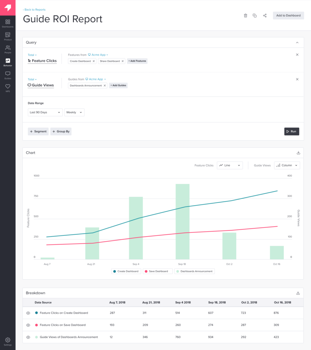Click the Feature Clicks data source selector
This screenshot has height=350, width=311.
(42, 61)
